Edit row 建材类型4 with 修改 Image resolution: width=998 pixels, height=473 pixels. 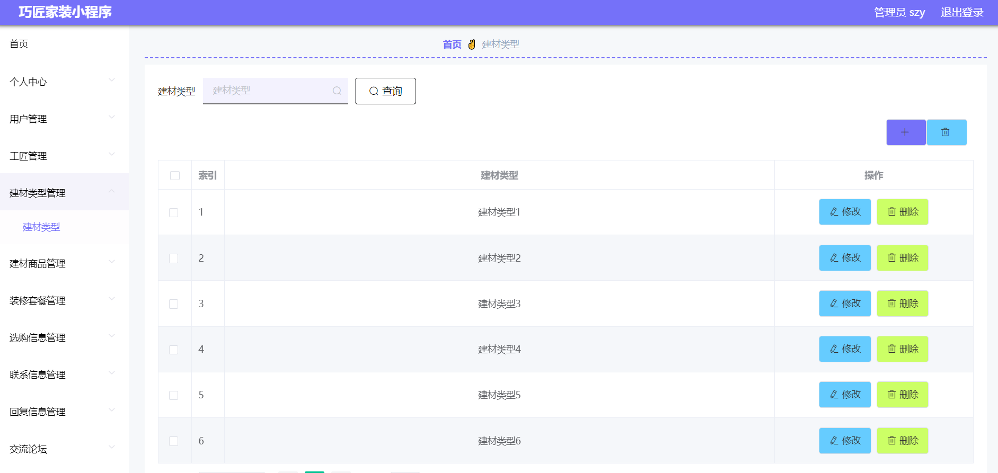point(845,349)
